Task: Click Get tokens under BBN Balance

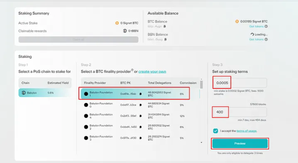Action: point(256,39)
